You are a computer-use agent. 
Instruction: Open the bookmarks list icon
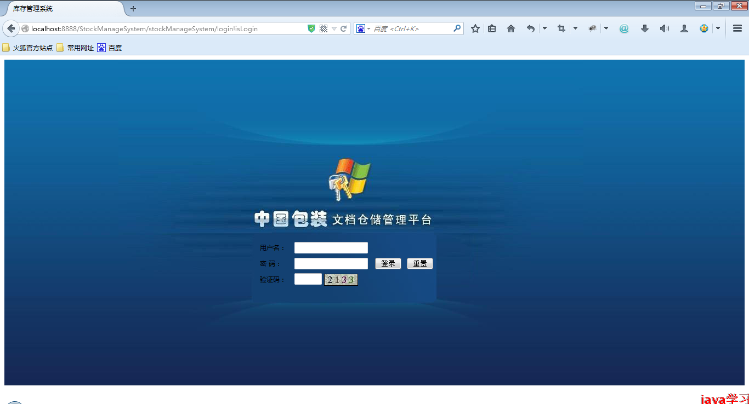tap(492, 28)
